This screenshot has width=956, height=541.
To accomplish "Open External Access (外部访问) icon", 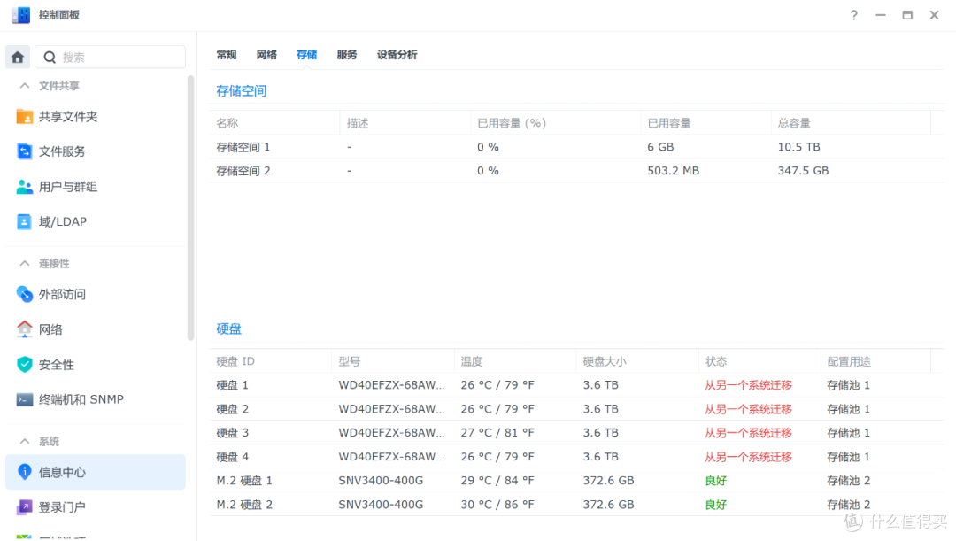I will click(25, 294).
